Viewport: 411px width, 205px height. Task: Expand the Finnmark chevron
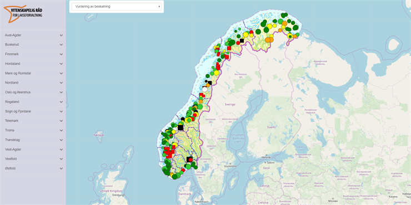[61, 54]
